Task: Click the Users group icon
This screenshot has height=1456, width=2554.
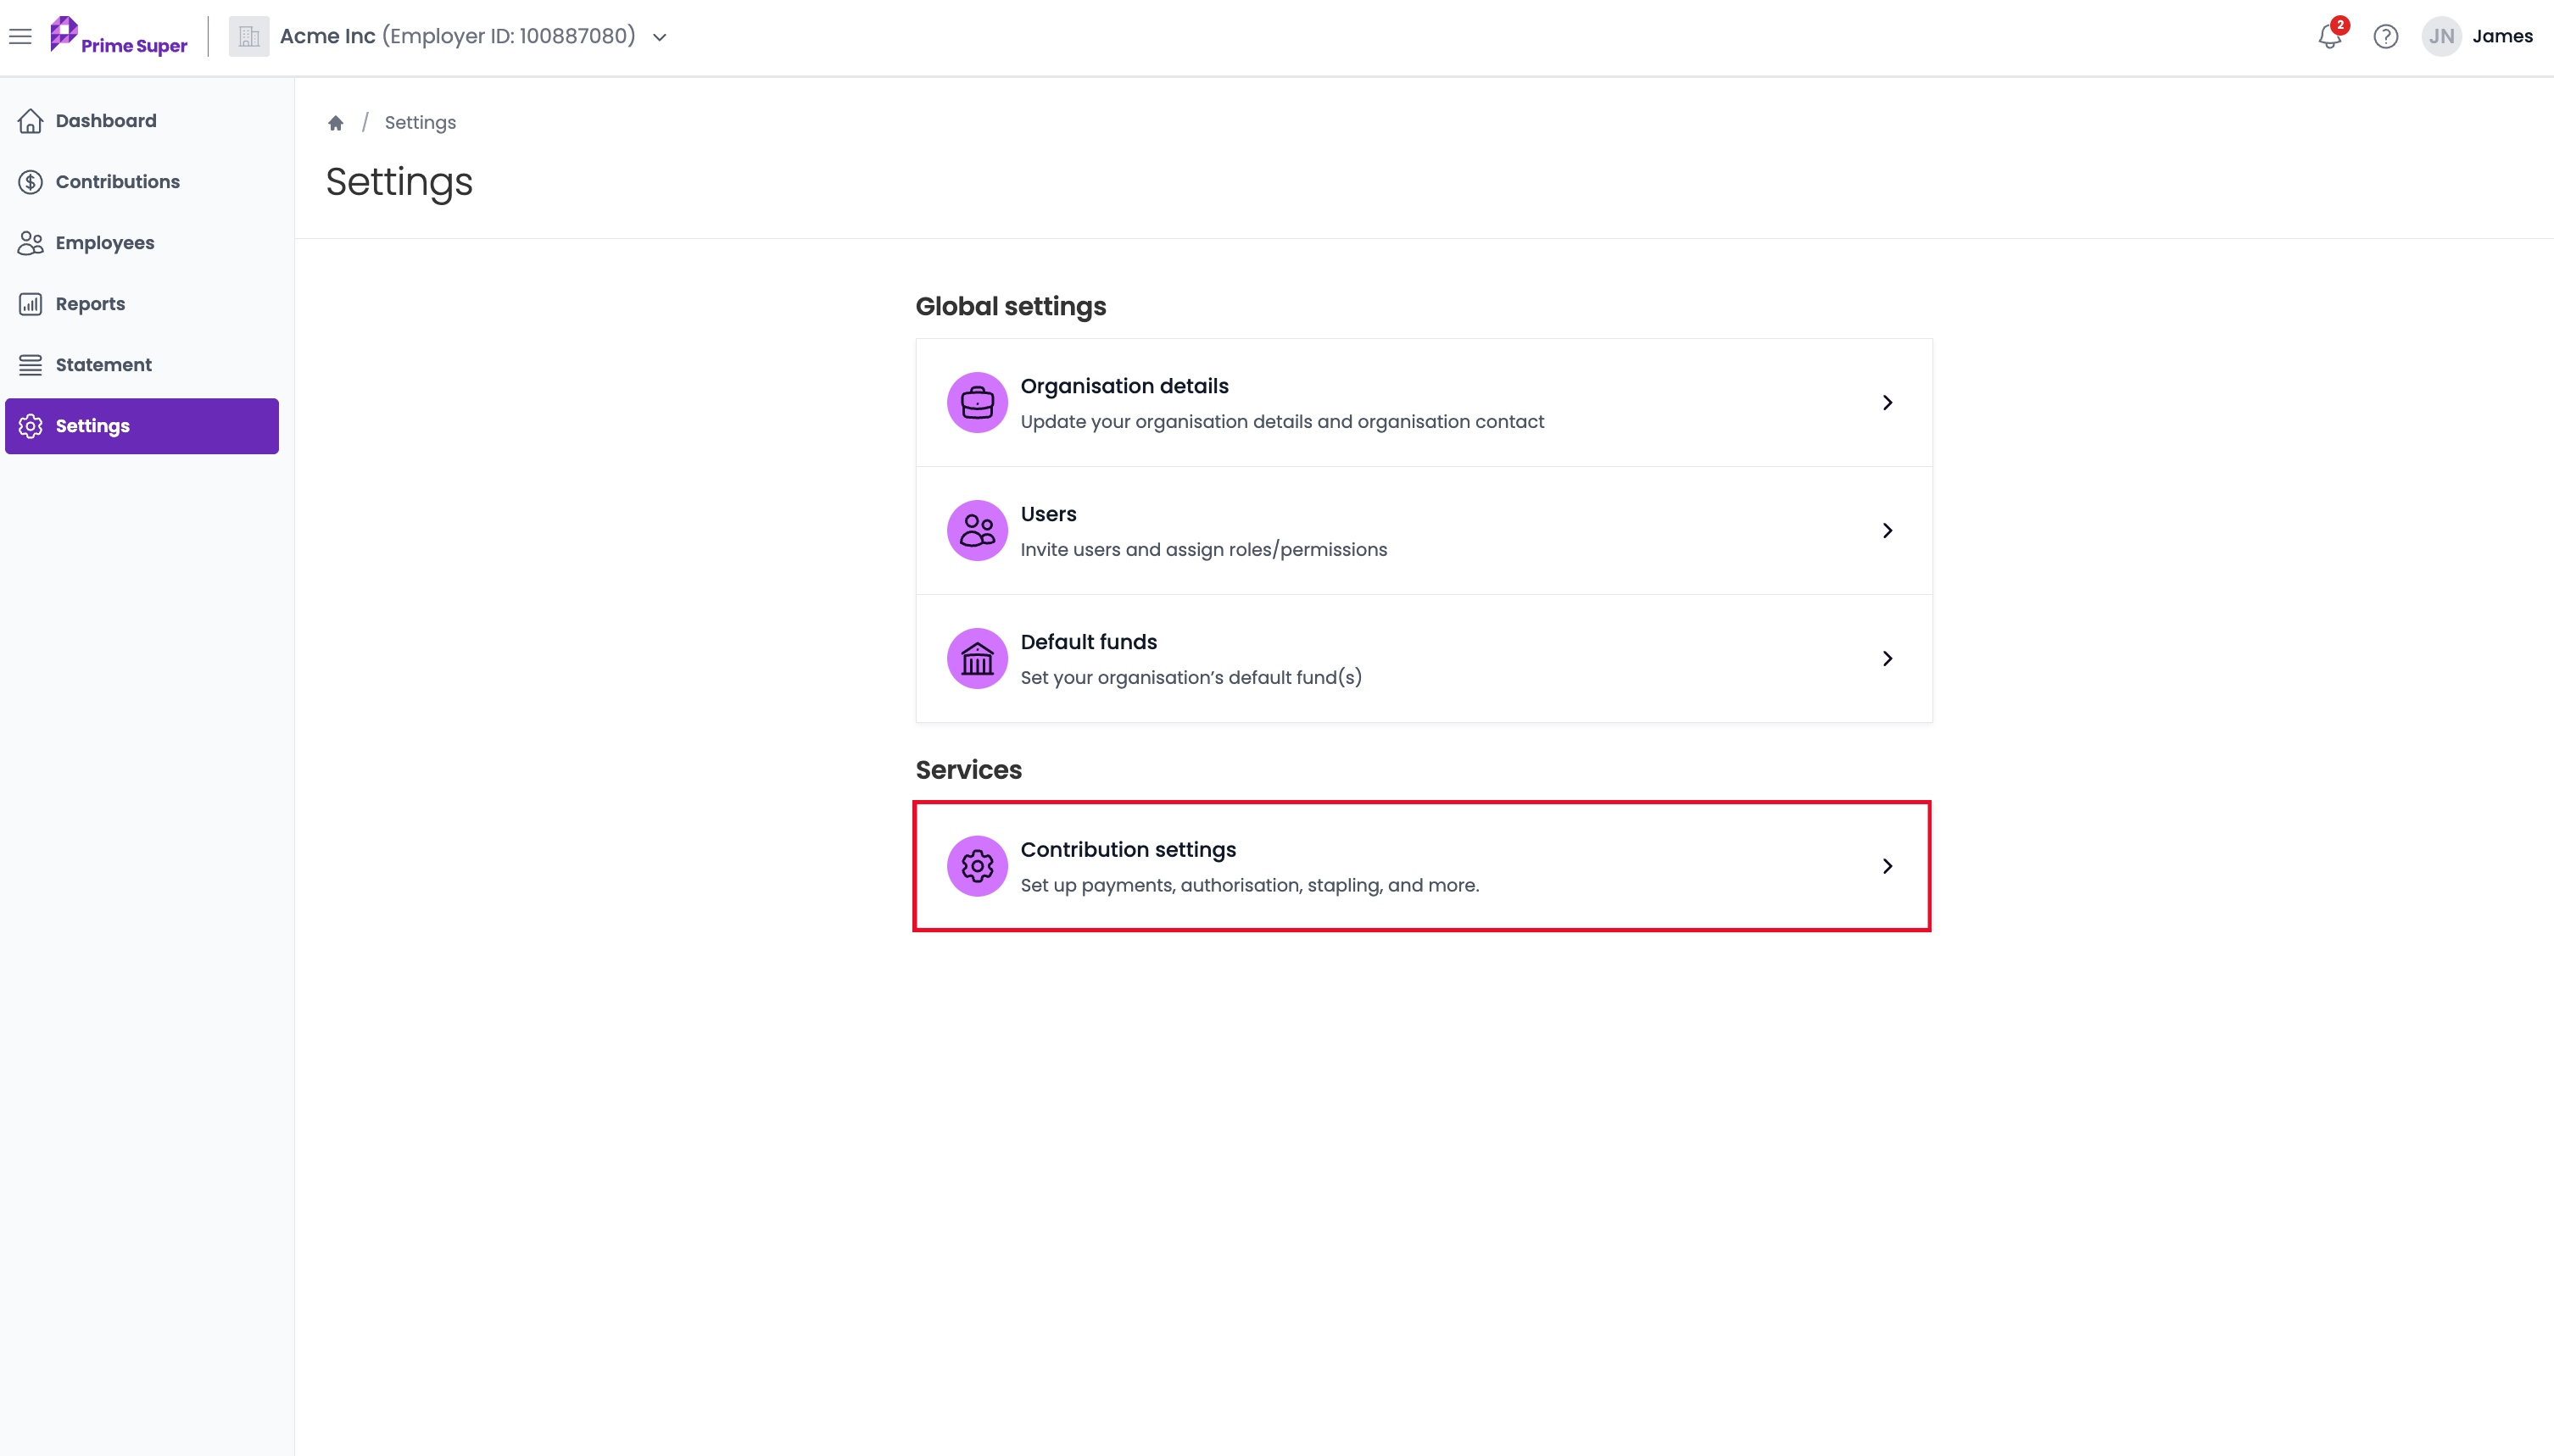Action: coord(978,530)
